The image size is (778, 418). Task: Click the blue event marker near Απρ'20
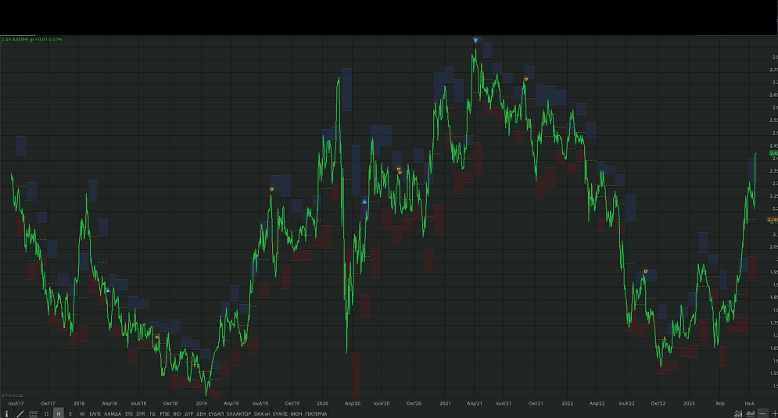click(364, 202)
